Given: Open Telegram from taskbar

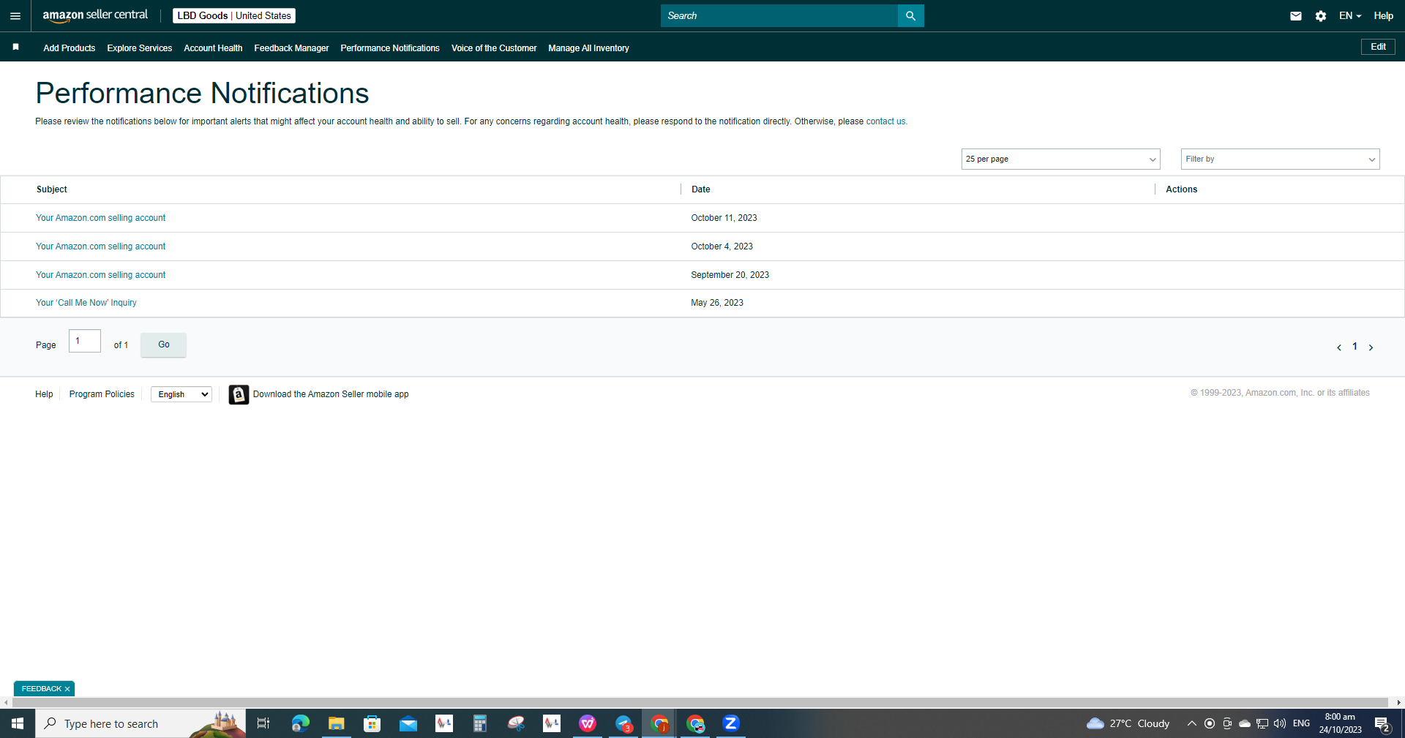Looking at the screenshot, I should pyautogui.click(x=623, y=723).
